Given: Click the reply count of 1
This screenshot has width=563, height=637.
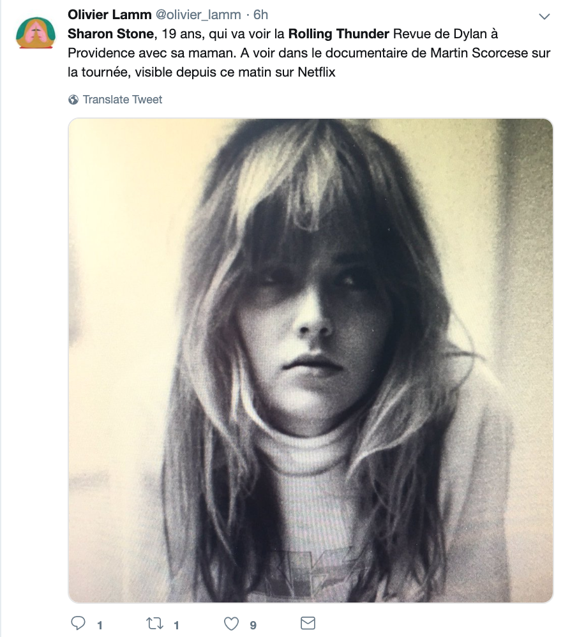Looking at the screenshot, I should point(100,626).
